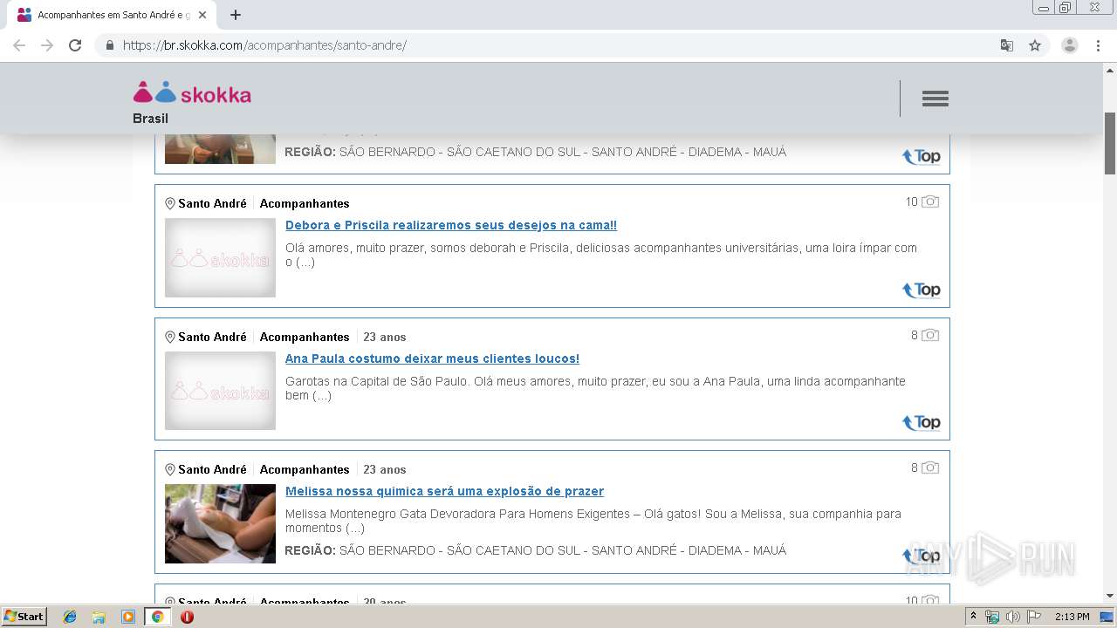The height and width of the screenshot is (628, 1117).
Task: Click the volume speaker tray icon
Action: click(x=1013, y=617)
